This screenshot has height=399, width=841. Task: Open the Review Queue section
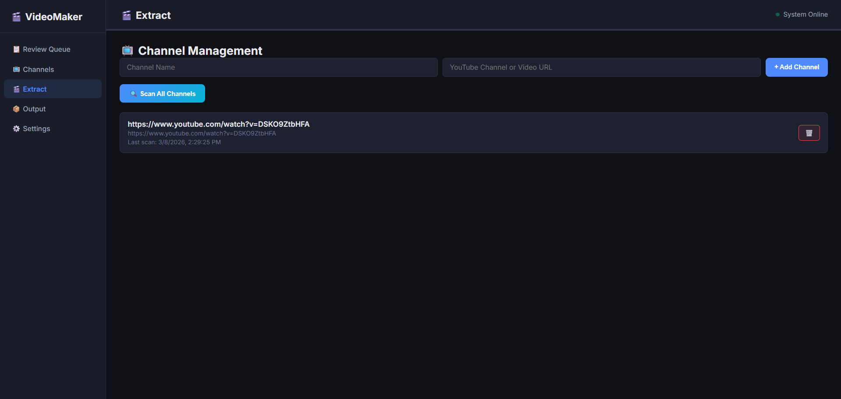tap(46, 49)
